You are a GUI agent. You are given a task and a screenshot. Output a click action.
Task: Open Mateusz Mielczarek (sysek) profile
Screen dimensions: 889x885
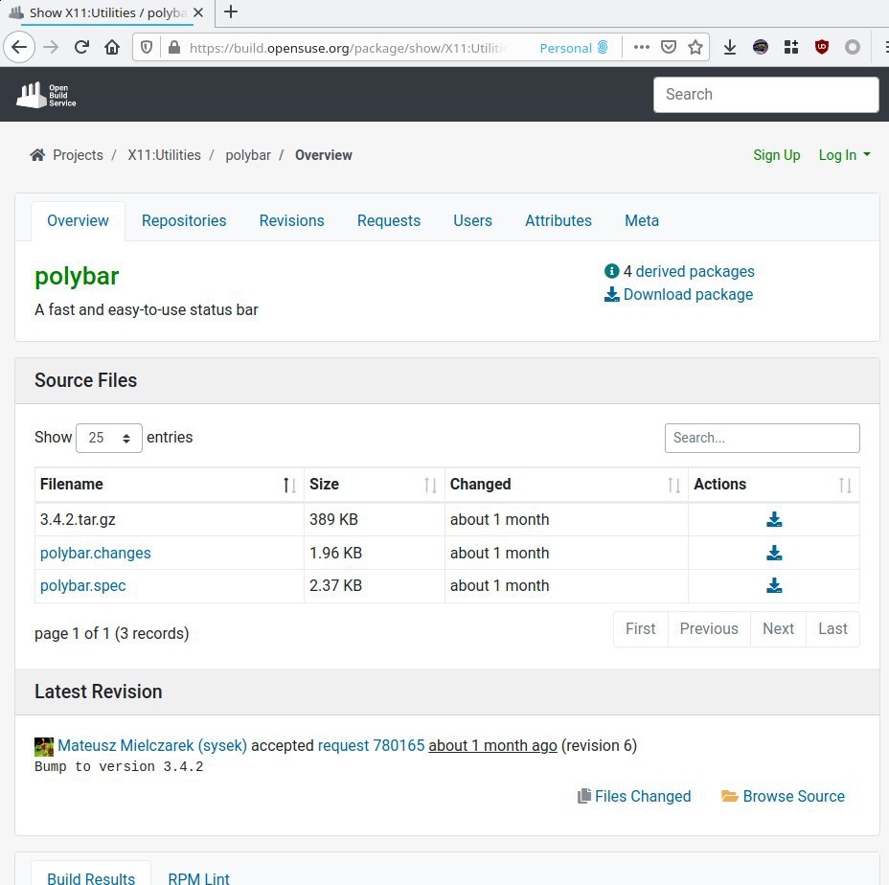[x=152, y=745]
